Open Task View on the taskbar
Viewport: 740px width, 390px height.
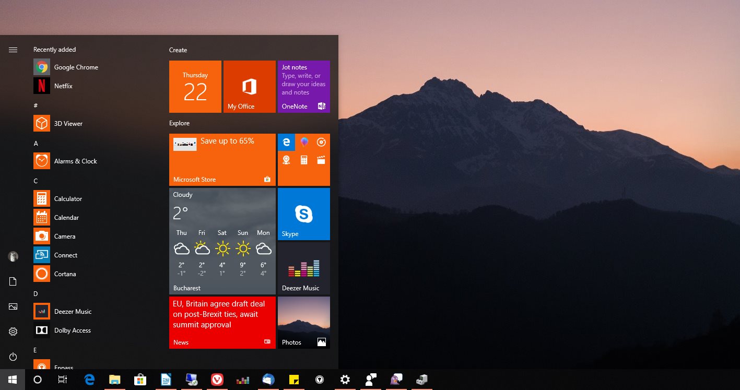63,380
